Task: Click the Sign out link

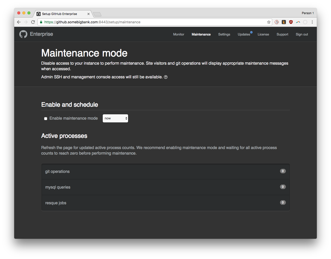Action: 302,34
